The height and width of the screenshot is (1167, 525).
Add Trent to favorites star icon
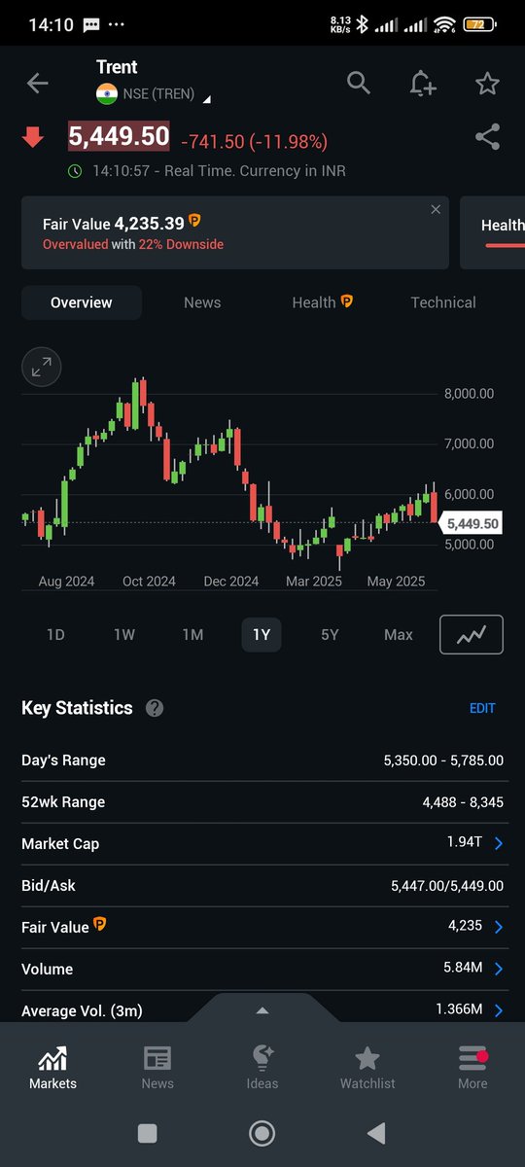[x=487, y=84]
